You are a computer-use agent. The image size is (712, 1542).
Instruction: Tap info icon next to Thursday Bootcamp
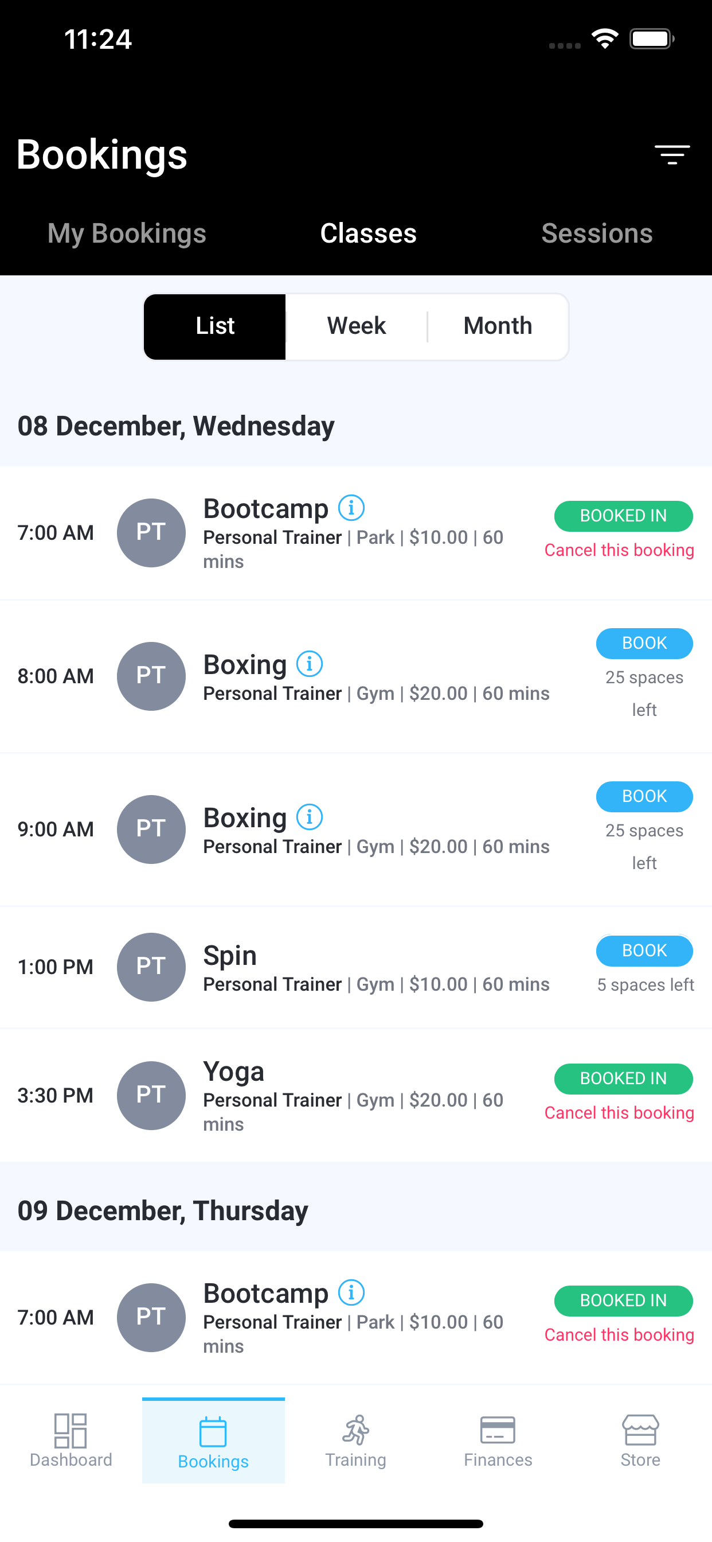(x=351, y=1292)
